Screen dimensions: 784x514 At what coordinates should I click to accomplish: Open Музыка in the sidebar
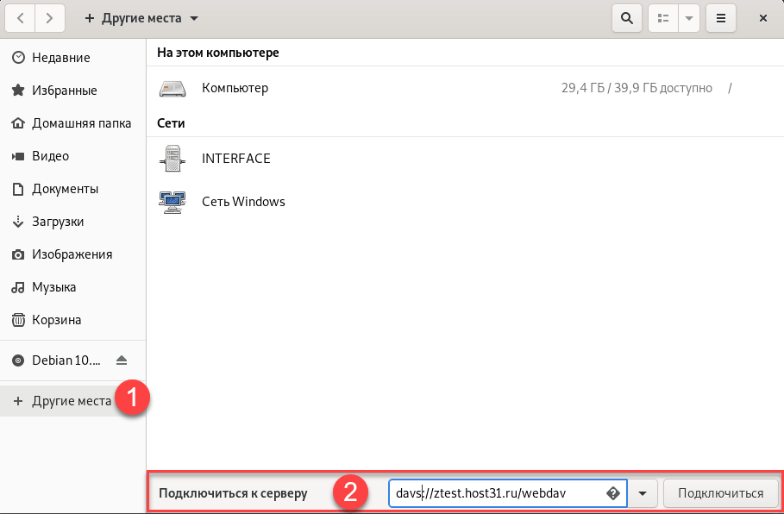[73, 287]
